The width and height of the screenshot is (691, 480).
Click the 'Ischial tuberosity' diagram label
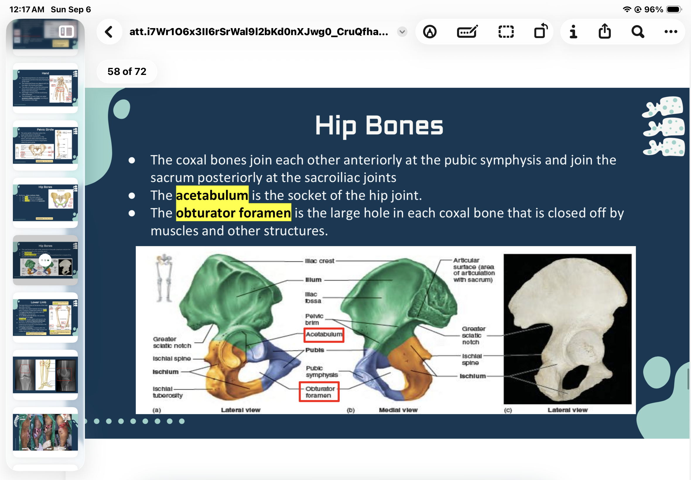pyautogui.click(x=167, y=392)
